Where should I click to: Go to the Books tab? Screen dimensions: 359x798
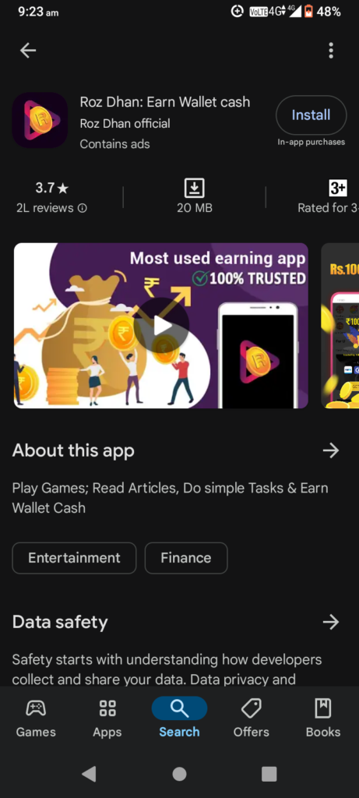point(323,718)
